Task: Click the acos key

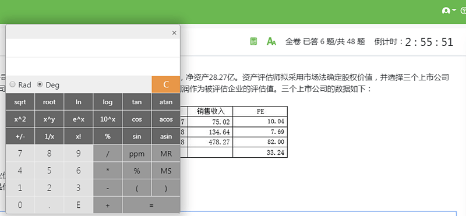Action: point(166,119)
